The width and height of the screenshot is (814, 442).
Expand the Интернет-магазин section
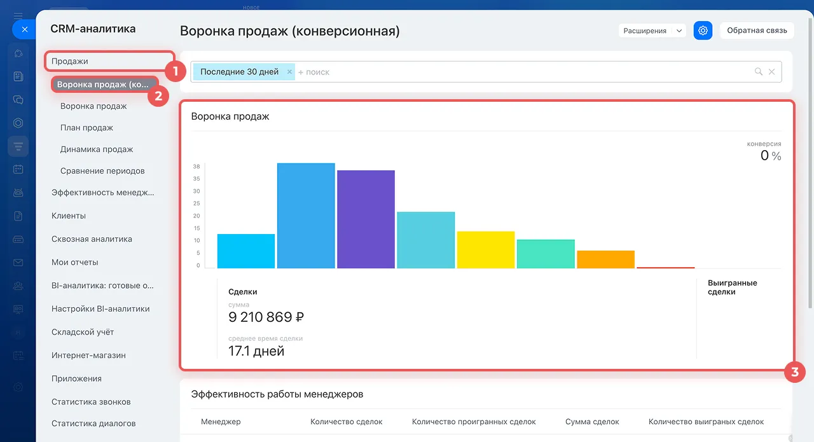(x=88, y=356)
